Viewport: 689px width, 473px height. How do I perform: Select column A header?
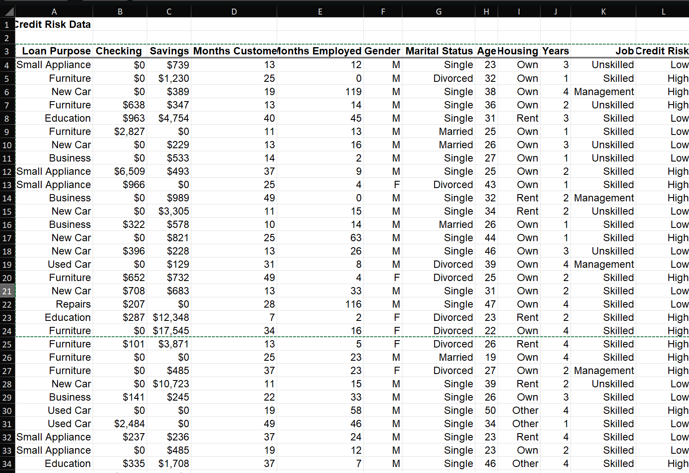(x=54, y=11)
